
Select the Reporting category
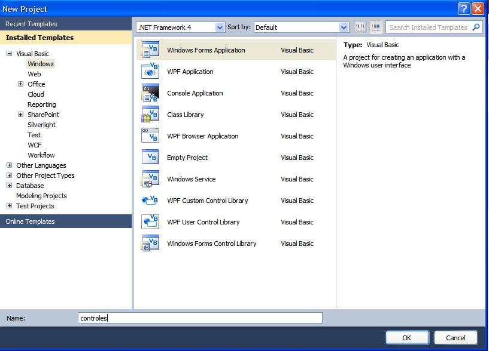click(x=42, y=104)
